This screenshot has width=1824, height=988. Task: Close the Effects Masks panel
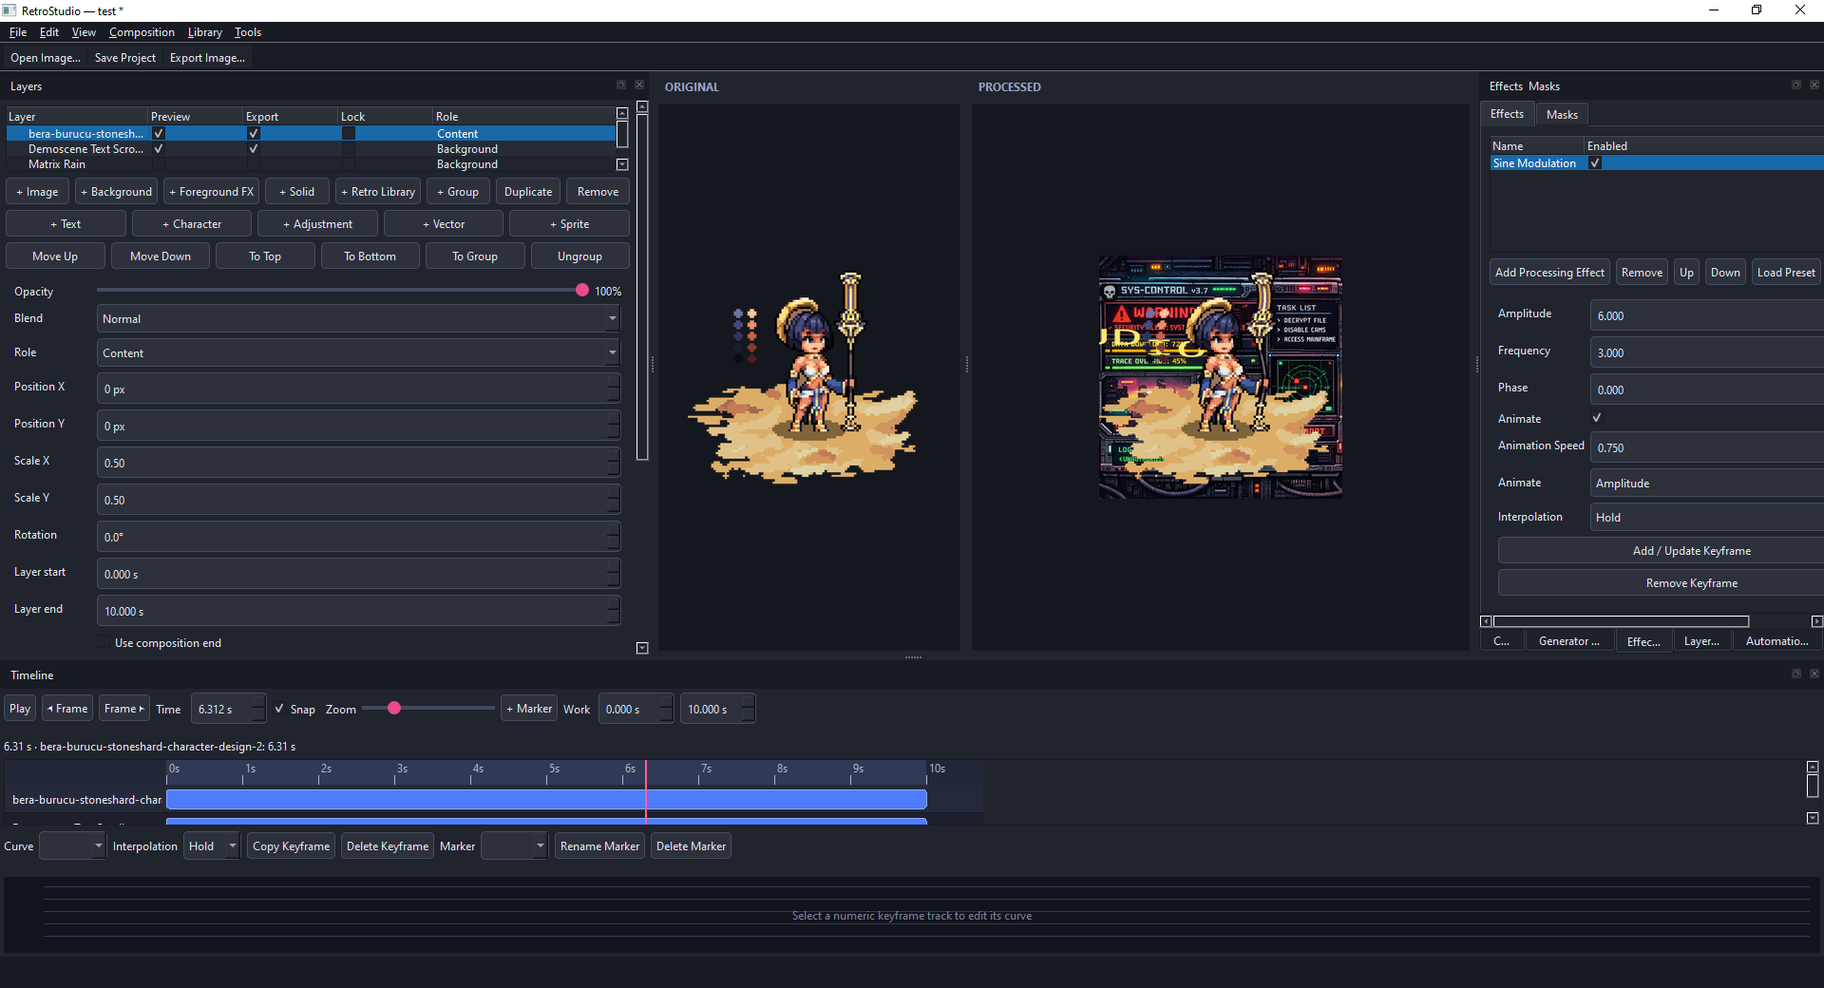coord(1814,85)
